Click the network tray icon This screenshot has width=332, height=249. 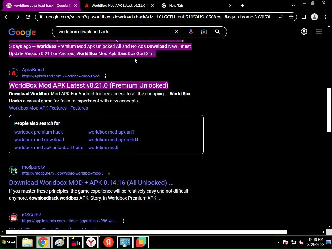click(293, 242)
